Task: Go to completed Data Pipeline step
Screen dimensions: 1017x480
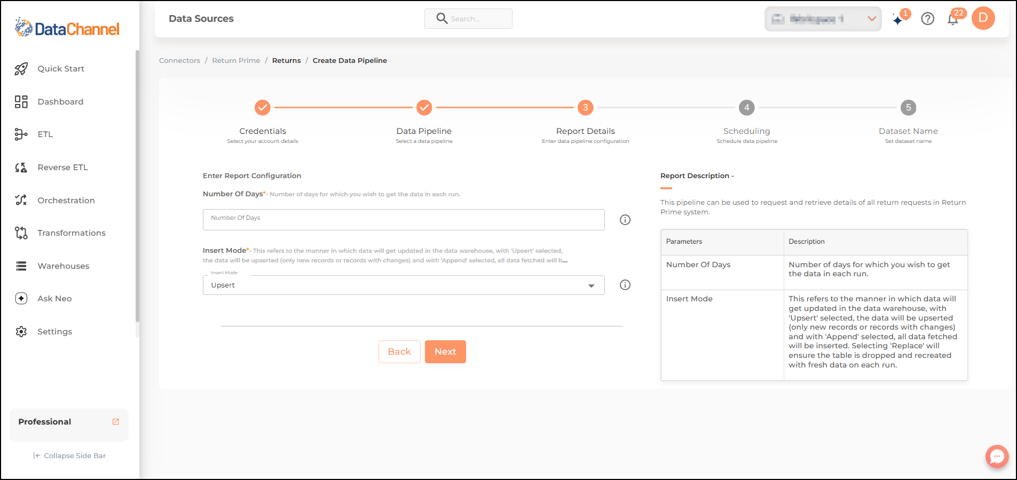Action: coord(424,108)
